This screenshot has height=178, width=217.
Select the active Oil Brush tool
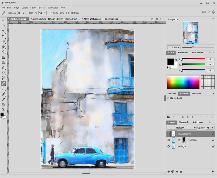3,83
